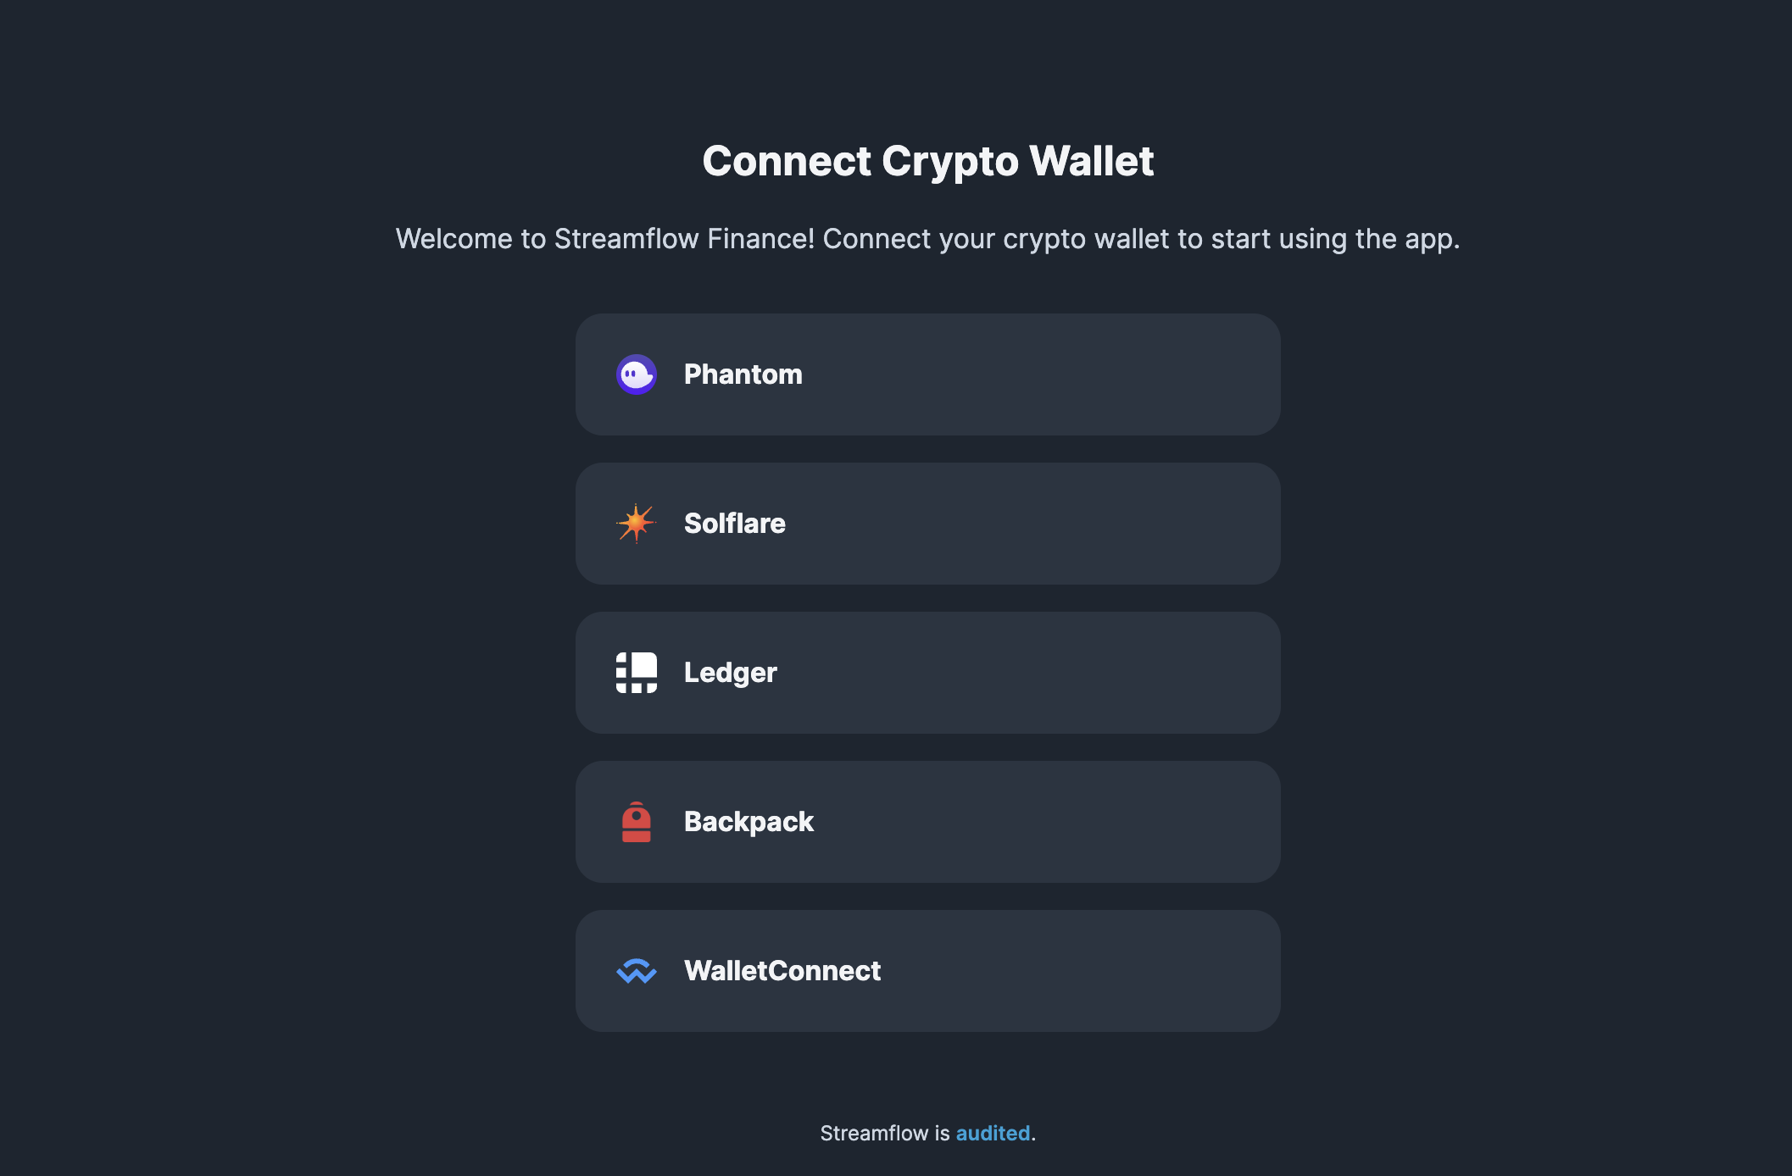Click the Welcome to Streamflow Finance subtitle
This screenshot has height=1176, width=1792.
928,239
